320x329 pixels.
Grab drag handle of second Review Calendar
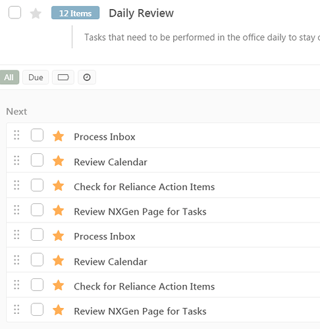[16, 260]
